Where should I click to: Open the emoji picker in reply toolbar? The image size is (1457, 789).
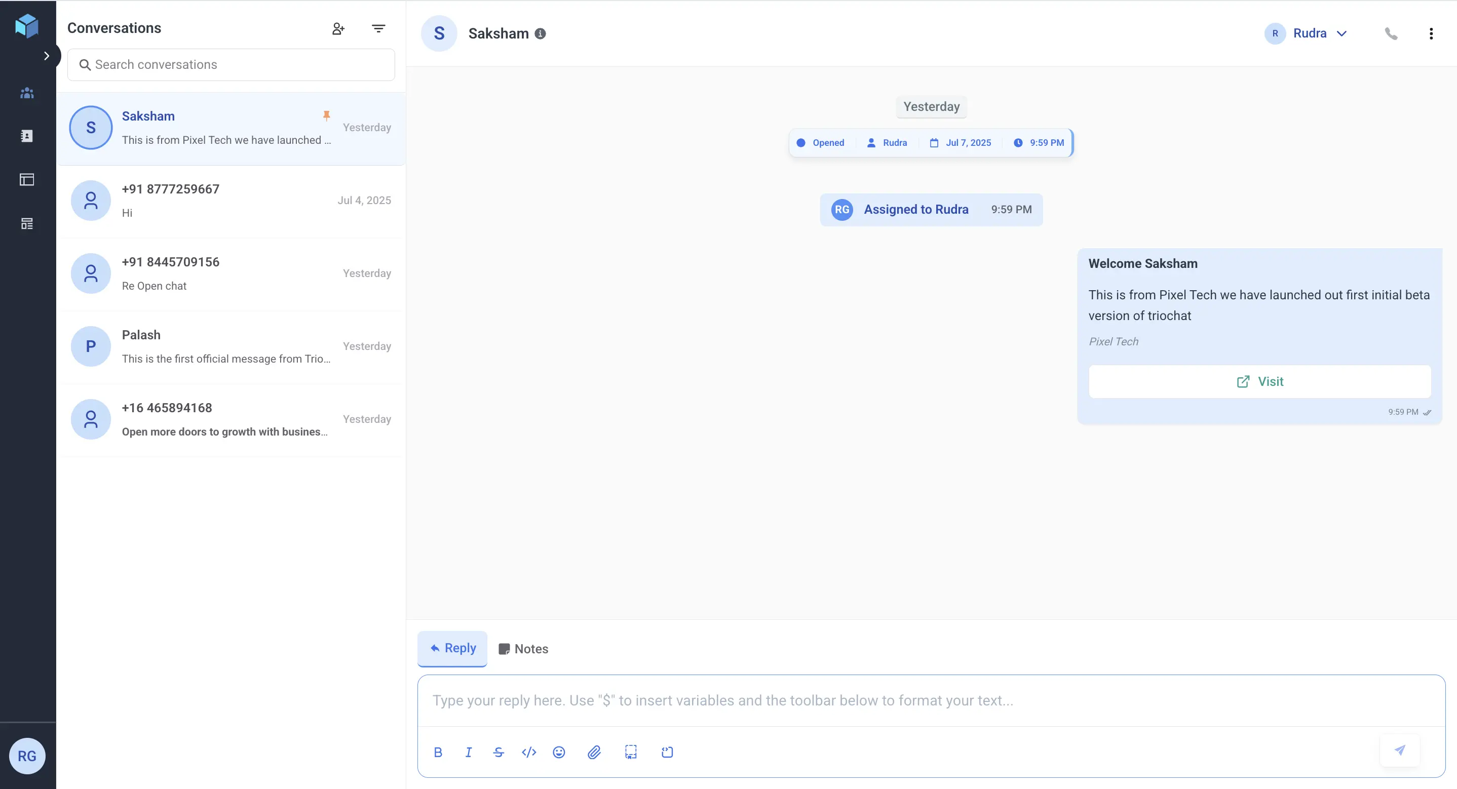[559, 752]
